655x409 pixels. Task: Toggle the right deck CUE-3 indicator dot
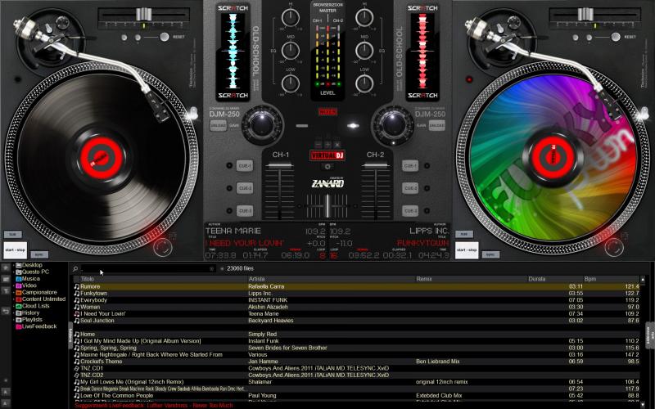427,211
